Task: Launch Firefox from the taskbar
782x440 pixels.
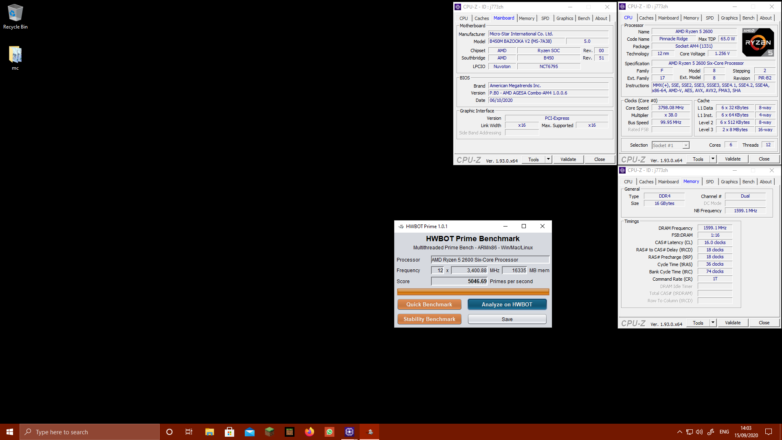Action: pos(309,432)
